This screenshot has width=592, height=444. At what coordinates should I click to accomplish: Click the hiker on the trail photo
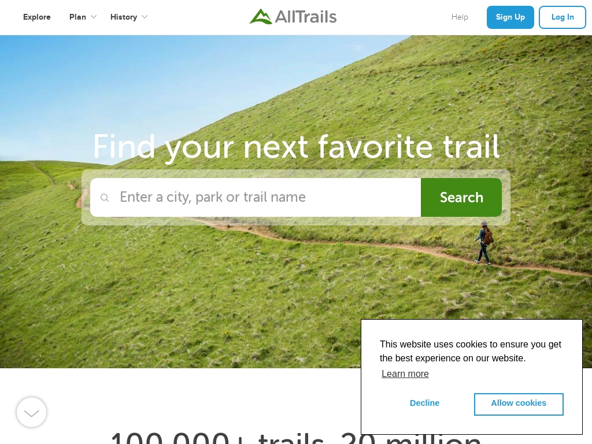(x=484, y=243)
